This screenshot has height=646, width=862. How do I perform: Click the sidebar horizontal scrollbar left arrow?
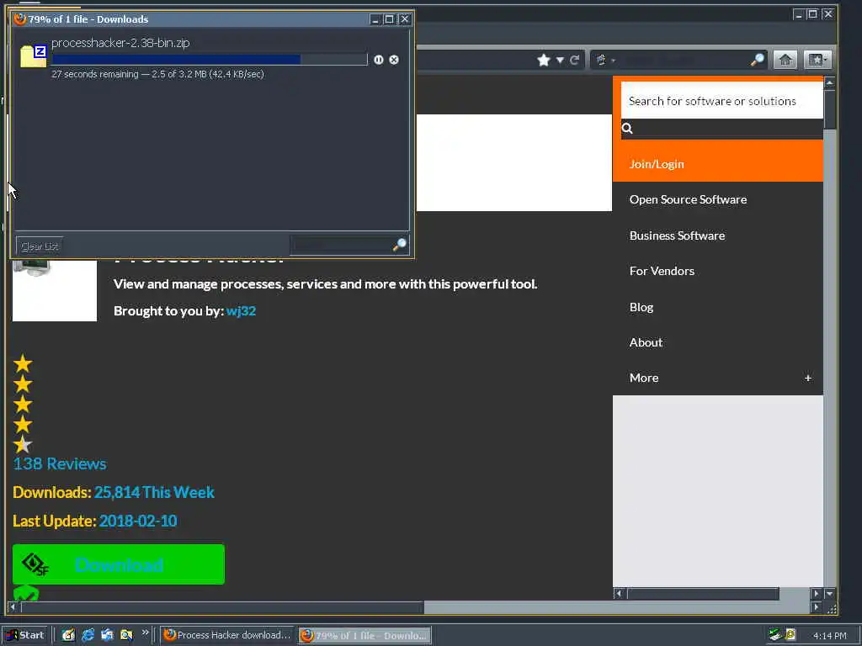pyautogui.click(x=619, y=593)
